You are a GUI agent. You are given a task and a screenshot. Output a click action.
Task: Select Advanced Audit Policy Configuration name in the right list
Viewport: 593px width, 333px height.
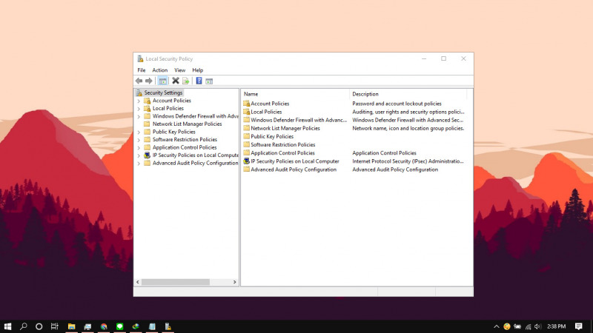pos(294,169)
